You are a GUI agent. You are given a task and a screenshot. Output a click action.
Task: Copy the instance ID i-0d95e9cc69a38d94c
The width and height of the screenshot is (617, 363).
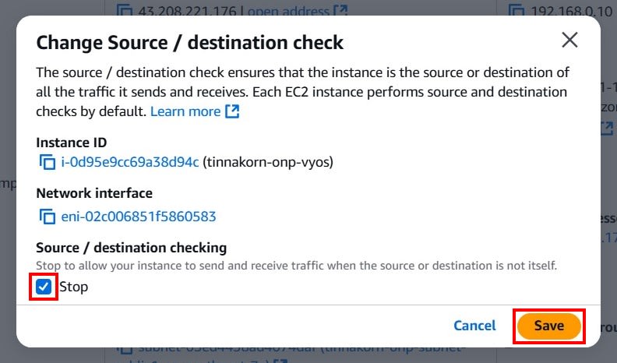[48, 162]
